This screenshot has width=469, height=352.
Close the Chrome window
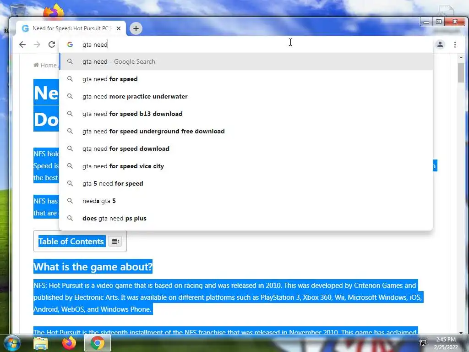[455, 22]
